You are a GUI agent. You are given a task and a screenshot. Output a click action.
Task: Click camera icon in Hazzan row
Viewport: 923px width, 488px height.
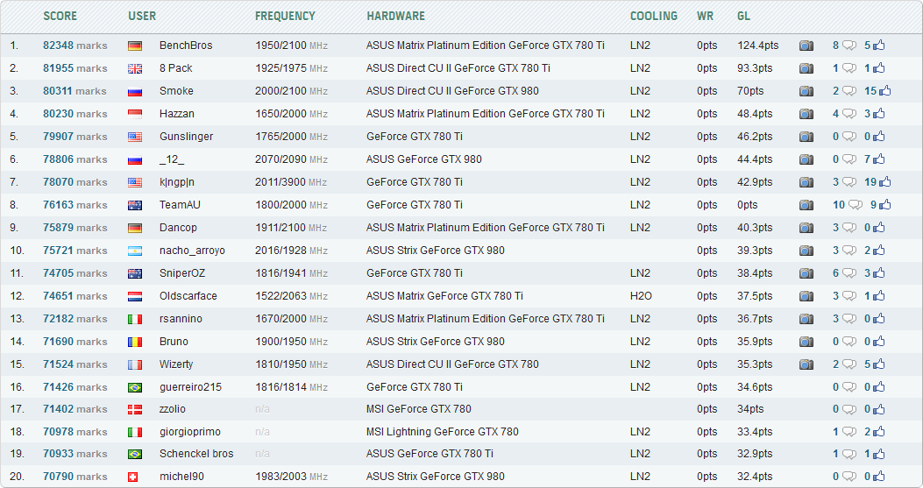click(x=806, y=114)
